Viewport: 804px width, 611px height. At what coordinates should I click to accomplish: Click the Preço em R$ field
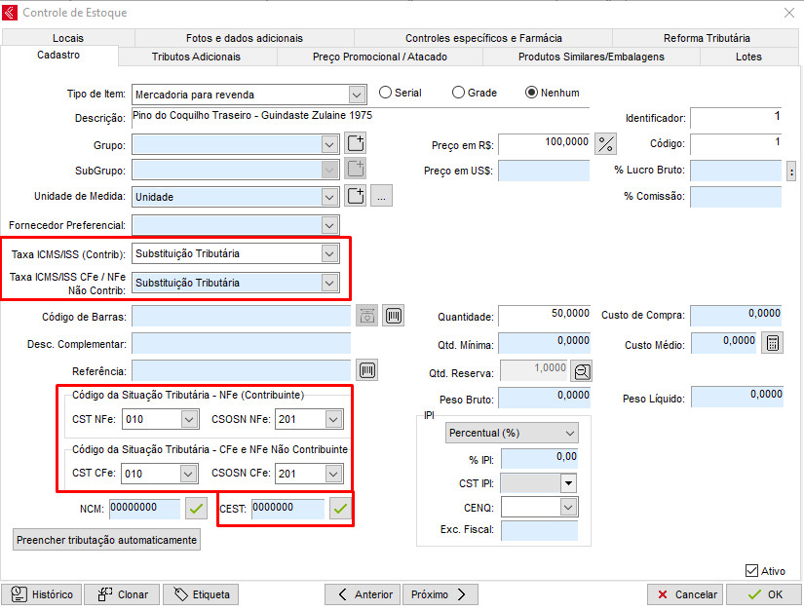[544, 144]
